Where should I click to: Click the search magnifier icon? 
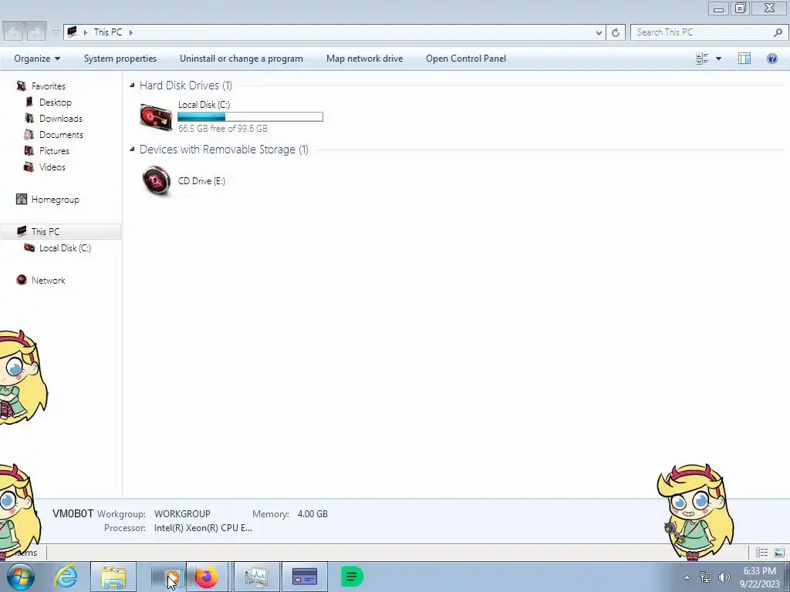pos(778,32)
